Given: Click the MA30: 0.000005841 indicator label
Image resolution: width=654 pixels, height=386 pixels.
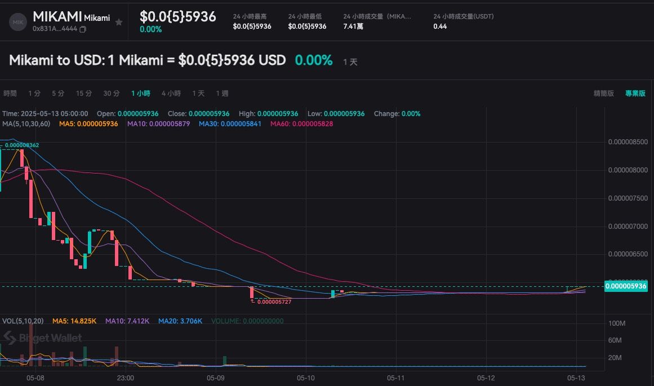Looking at the screenshot, I should [x=230, y=124].
